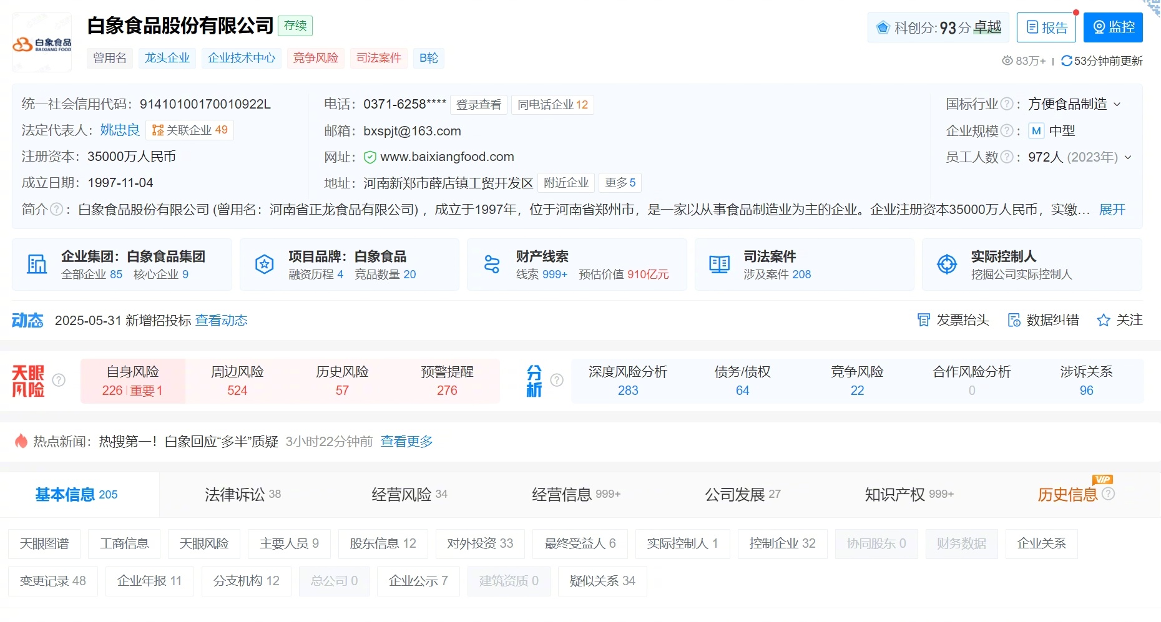Viewport: 1161px width, 622px height.
Task: Open 涉诉关系 96 analysis
Action: coord(1086,381)
